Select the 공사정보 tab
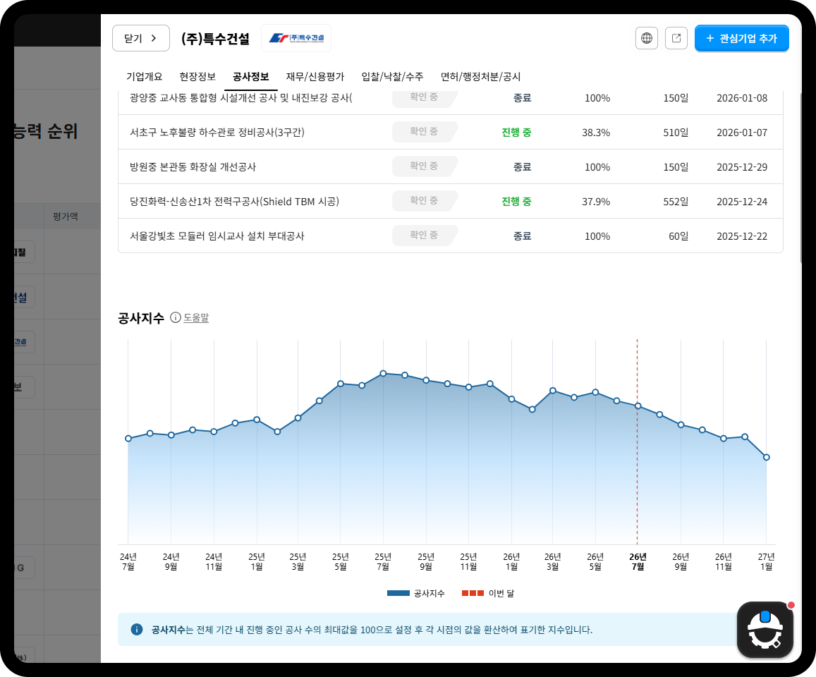Image resolution: width=816 pixels, height=677 pixels. click(x=251, y=76)
